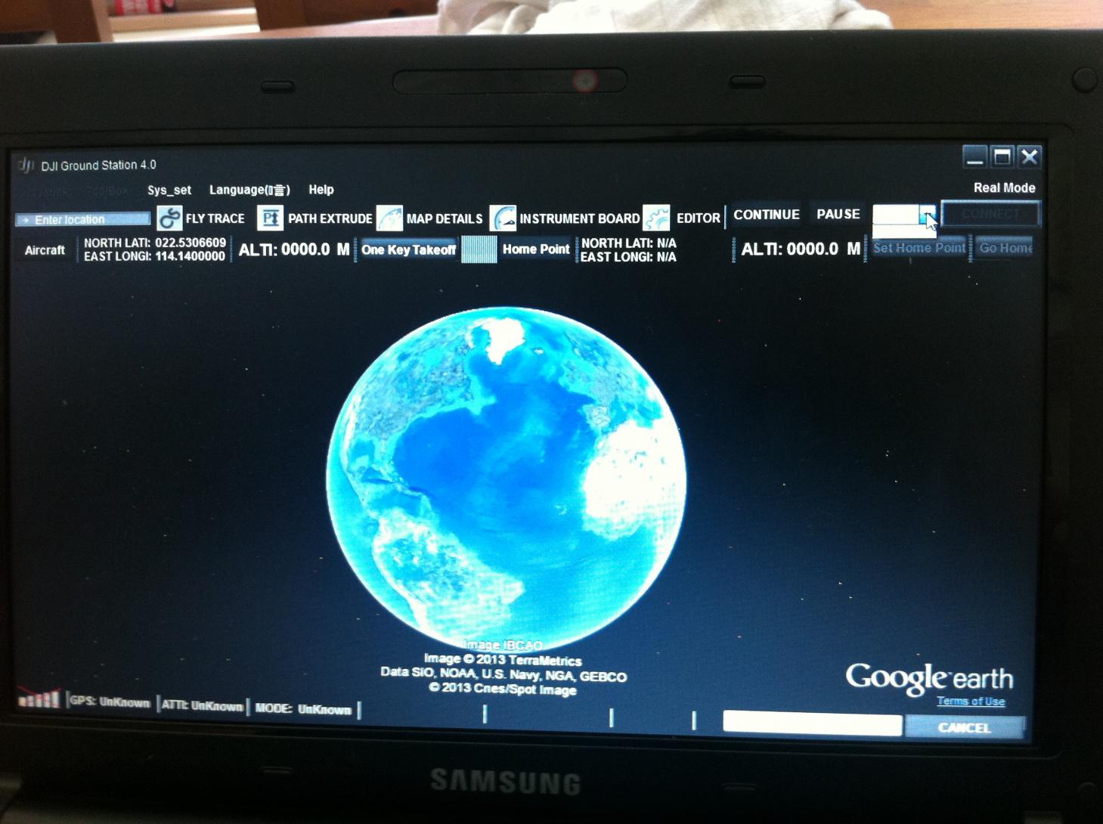The width and height of the screenshot is (1103, 824).
Task: Click aircraft EAST LONGI 114.1400000 value
Action: point(191,256)
